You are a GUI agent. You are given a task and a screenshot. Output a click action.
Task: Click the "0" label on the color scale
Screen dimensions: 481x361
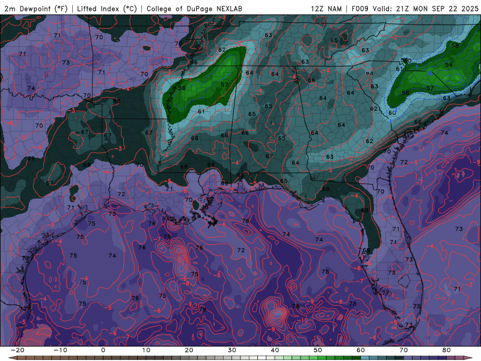point(103,350)
